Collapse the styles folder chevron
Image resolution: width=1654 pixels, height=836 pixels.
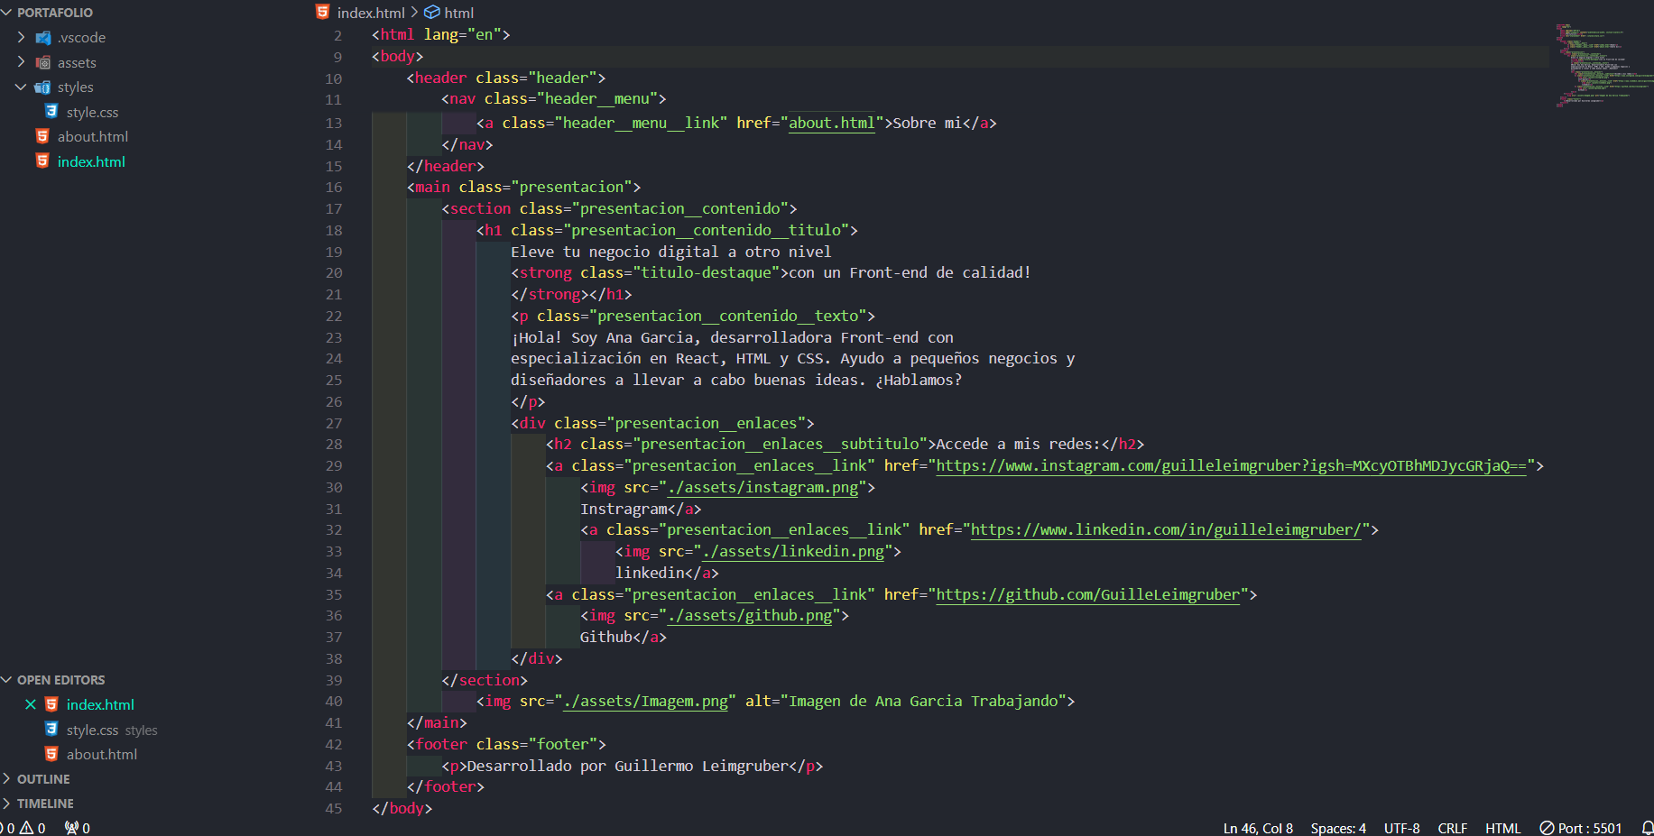coord(21,87)
